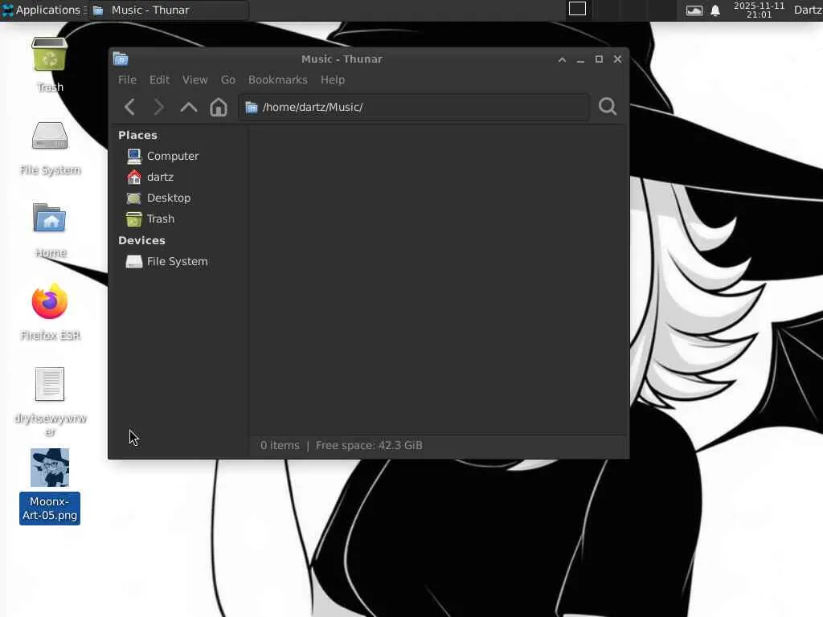Shade the Thunar window with the caret button
This screenshot has height=617, width=823.
point(562,59)
